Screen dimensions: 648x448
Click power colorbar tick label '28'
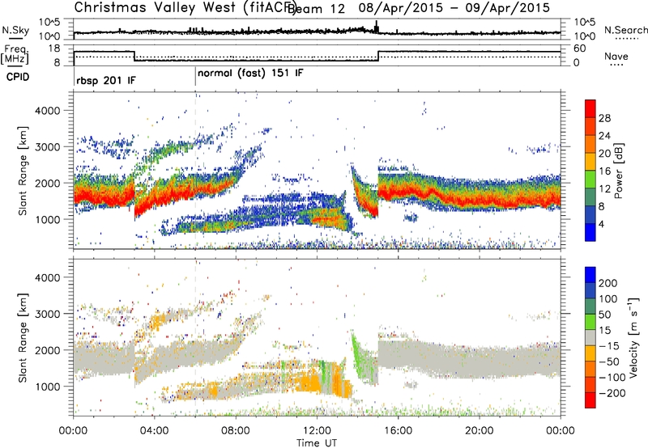tap(604, 118)
